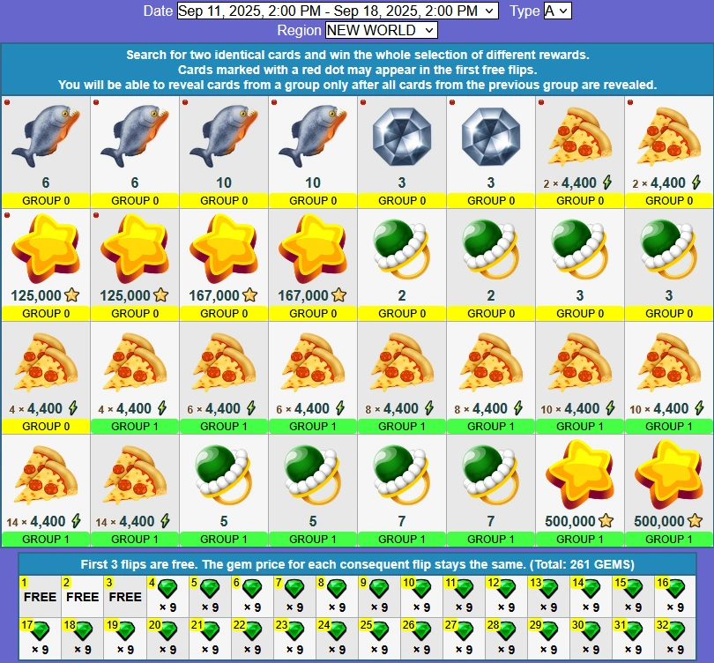Click the left GROUP 0 ring card valued 3

pyautogui.click(x=580, y=265)
